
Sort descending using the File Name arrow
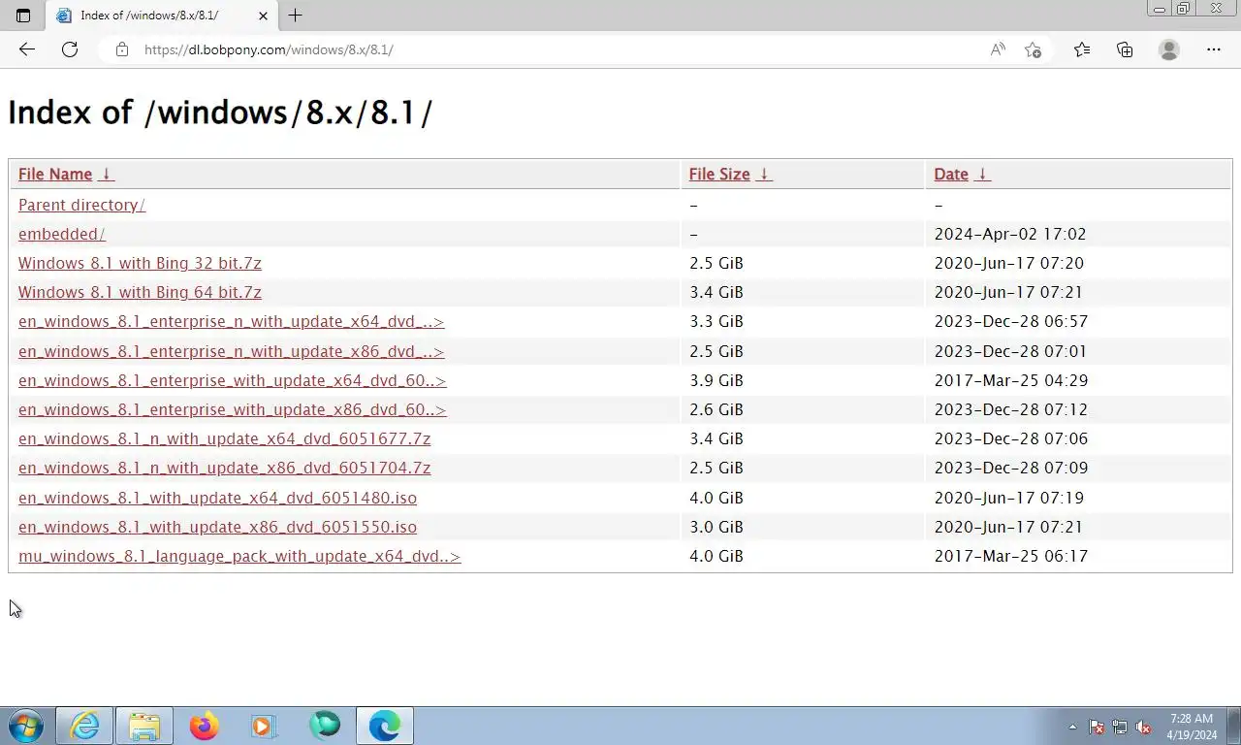(107, 175)
